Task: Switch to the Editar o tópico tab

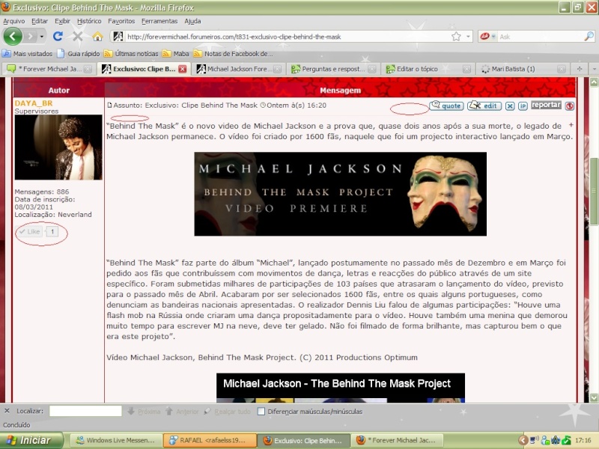Action: pyautogui.click(x=428, y=69)
